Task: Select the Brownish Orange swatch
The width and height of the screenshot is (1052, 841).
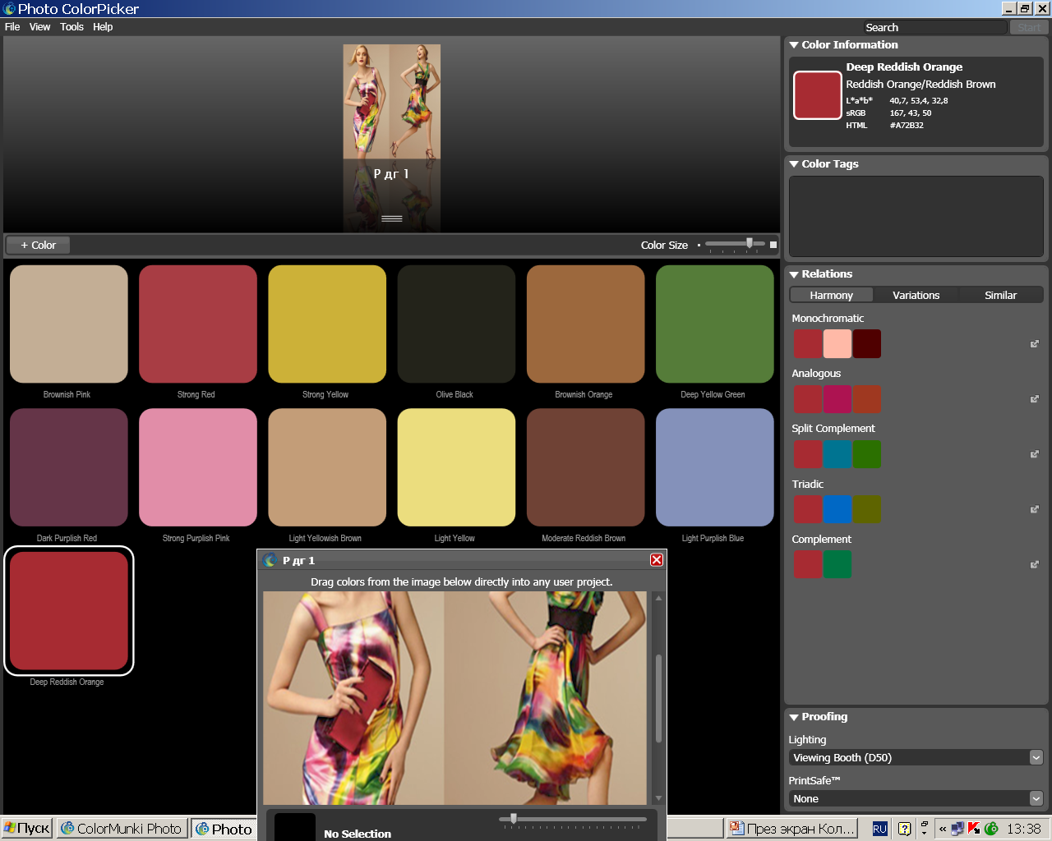Action: click(x=586, y=324)
